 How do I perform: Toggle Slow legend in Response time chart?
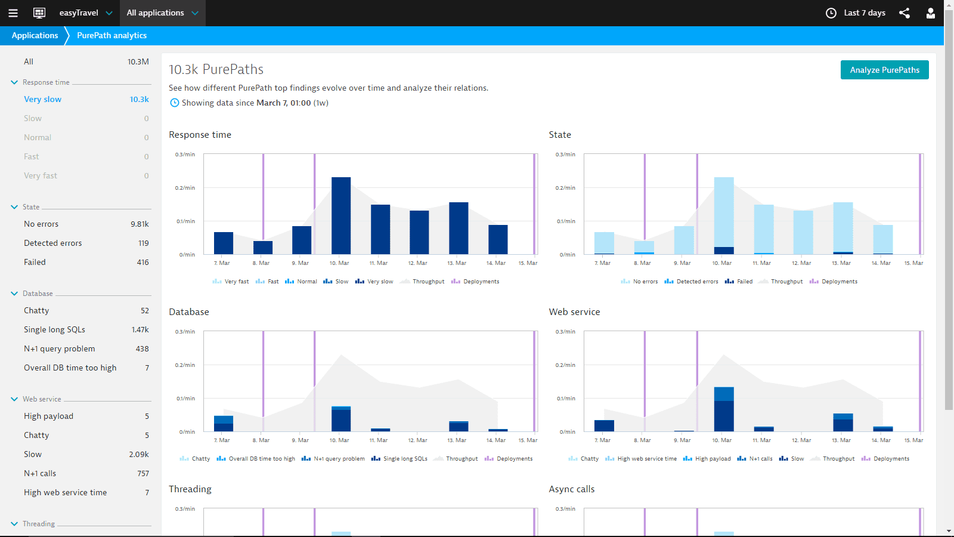(x=336, y=282)
